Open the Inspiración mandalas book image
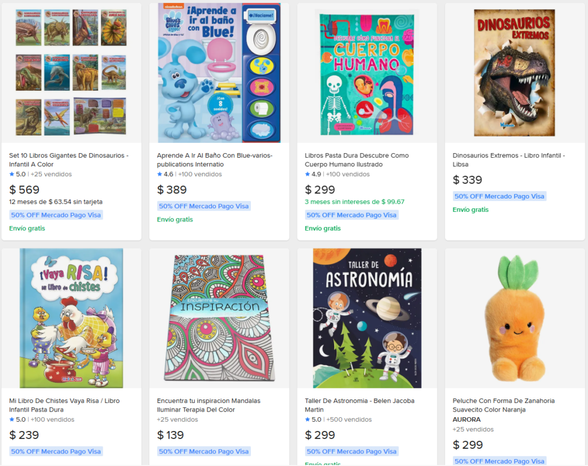This screenshot has width=588, height=466. (x=219, y=318)
